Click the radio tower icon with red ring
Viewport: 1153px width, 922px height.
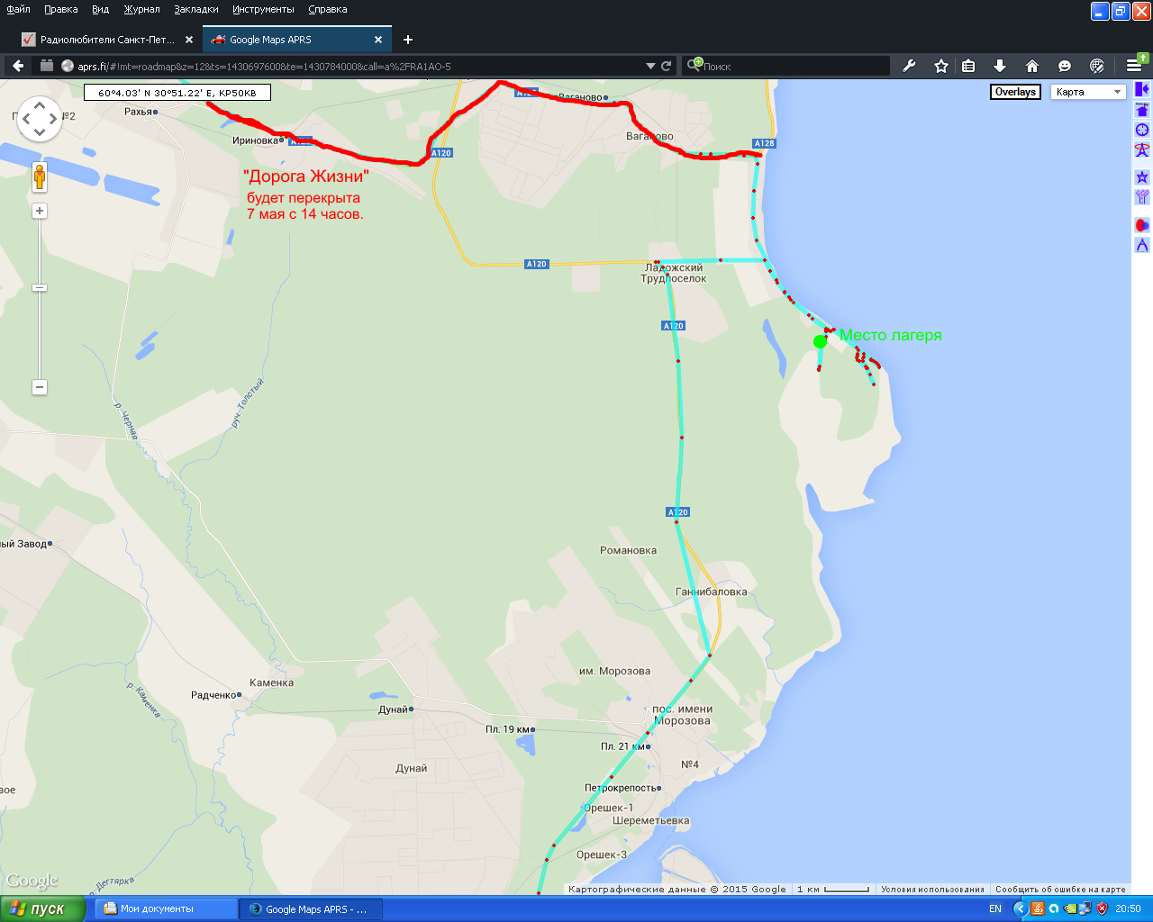coord(1142,150)
